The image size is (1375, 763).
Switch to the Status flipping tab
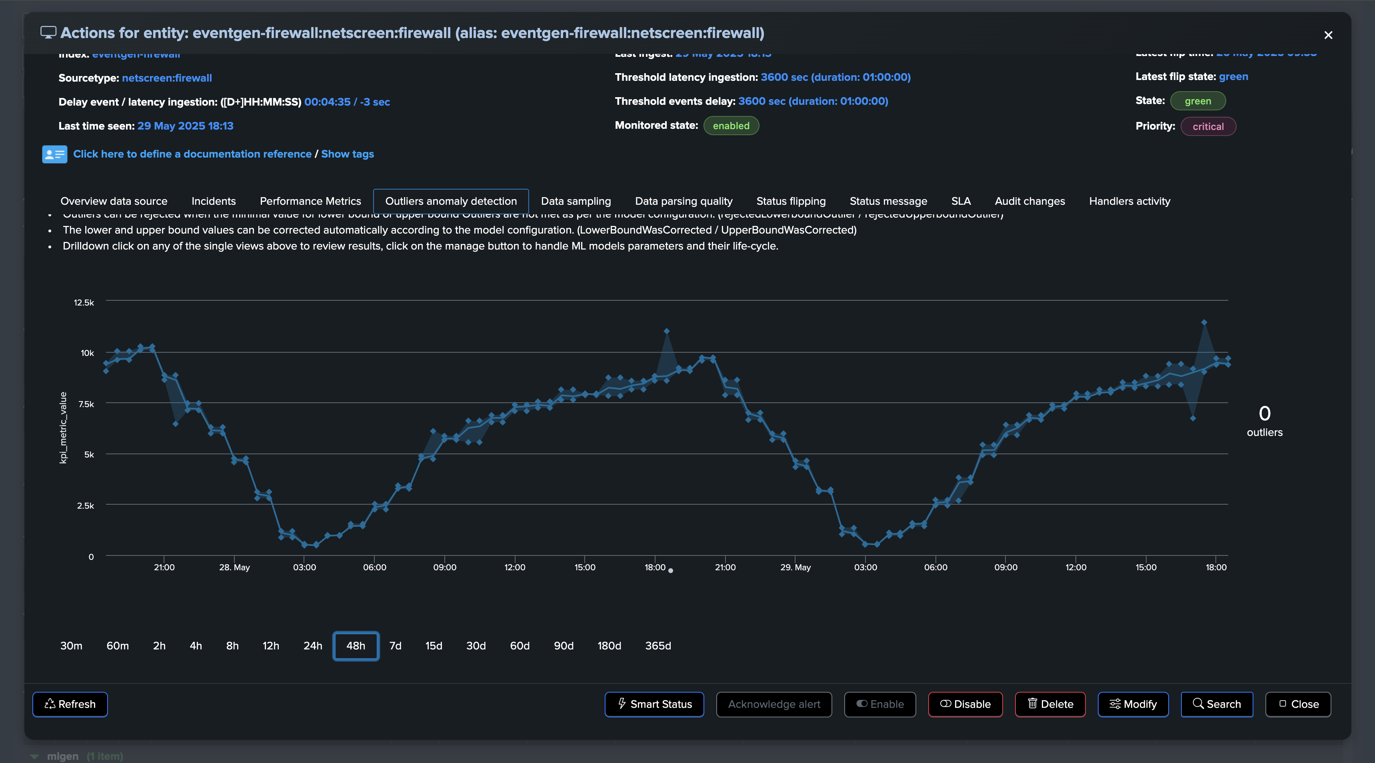[791, 201]
